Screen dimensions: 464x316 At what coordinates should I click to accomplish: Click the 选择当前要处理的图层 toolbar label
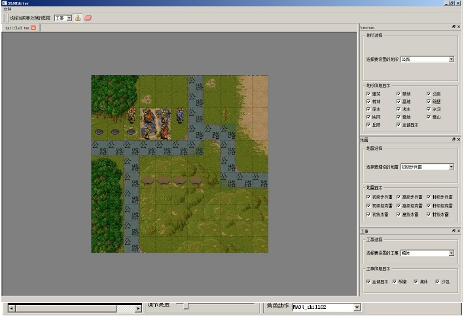[30, 18]
